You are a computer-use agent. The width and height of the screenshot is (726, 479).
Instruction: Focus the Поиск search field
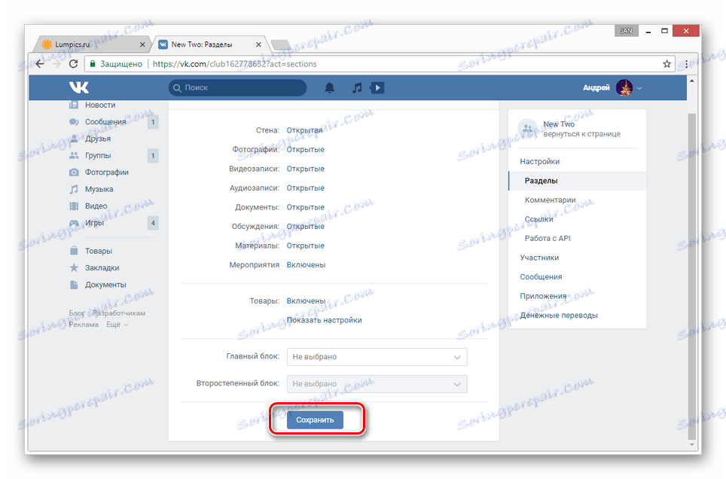237,87
